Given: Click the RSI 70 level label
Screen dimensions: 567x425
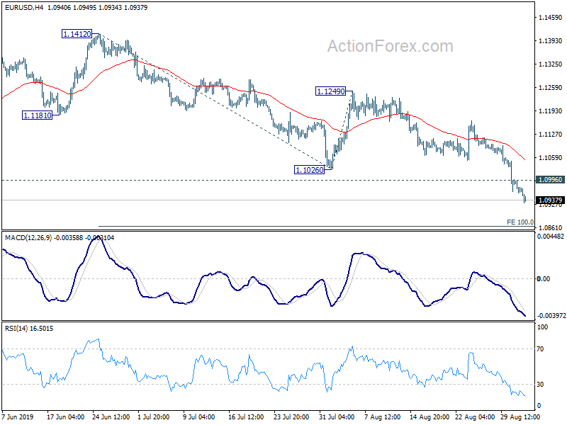Looking at the screenshot, I should (x=540, y=349).
